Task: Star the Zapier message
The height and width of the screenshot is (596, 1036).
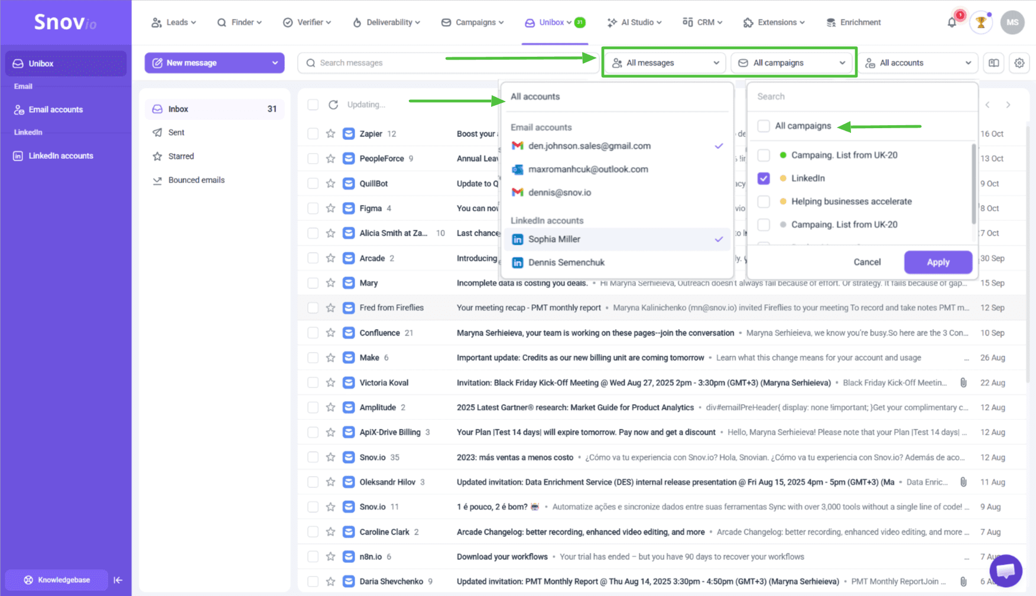Action: [330, 133]
